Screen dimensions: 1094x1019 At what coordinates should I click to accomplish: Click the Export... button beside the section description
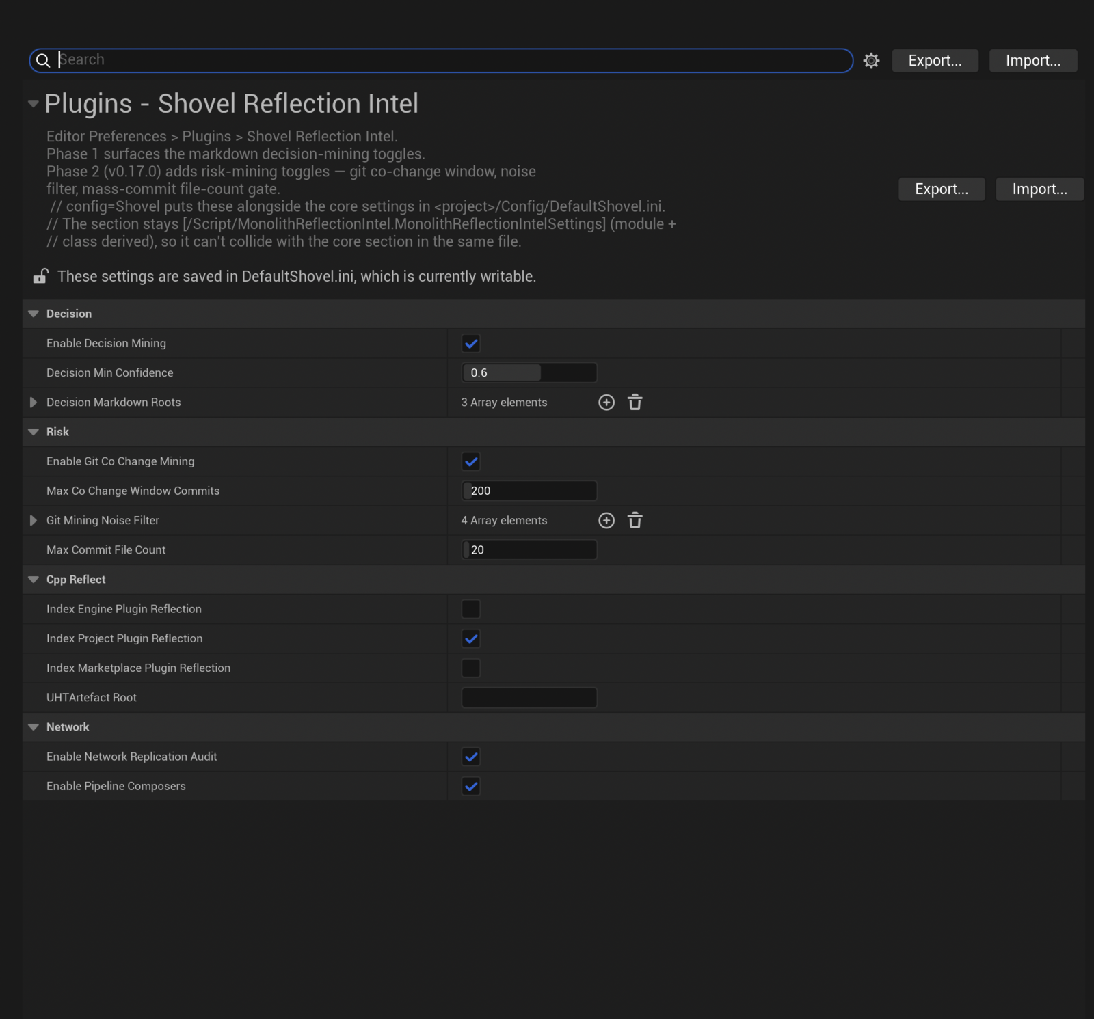942,189
